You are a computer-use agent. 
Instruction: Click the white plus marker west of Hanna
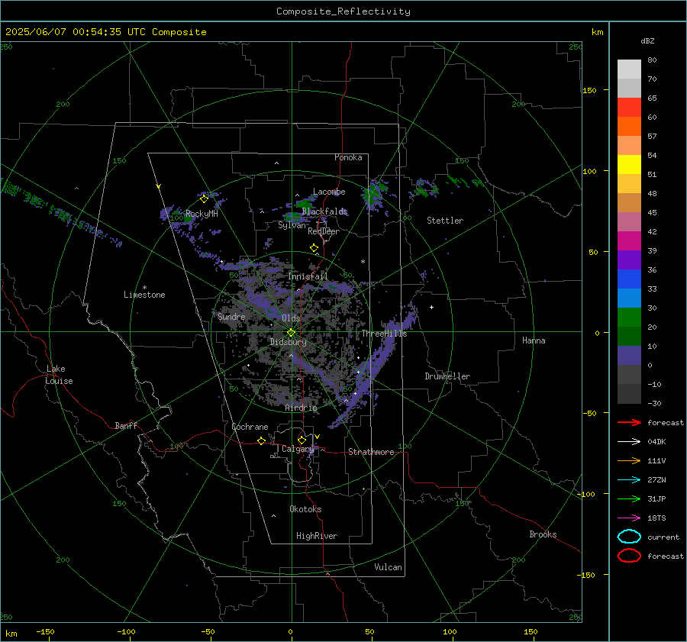click(431, 307)
